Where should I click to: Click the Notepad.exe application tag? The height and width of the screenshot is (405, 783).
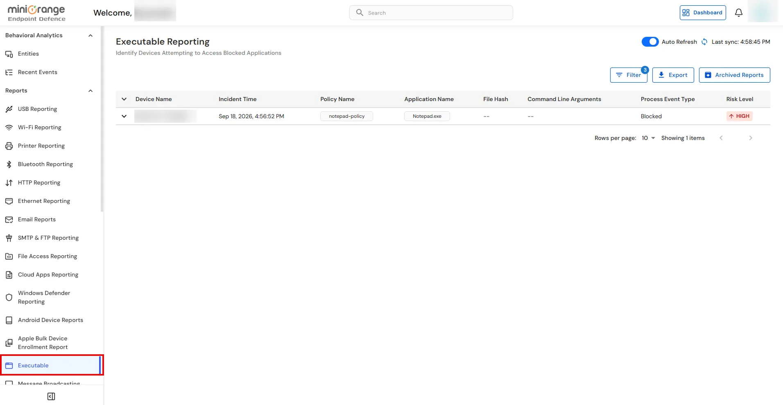coord(427,116)
